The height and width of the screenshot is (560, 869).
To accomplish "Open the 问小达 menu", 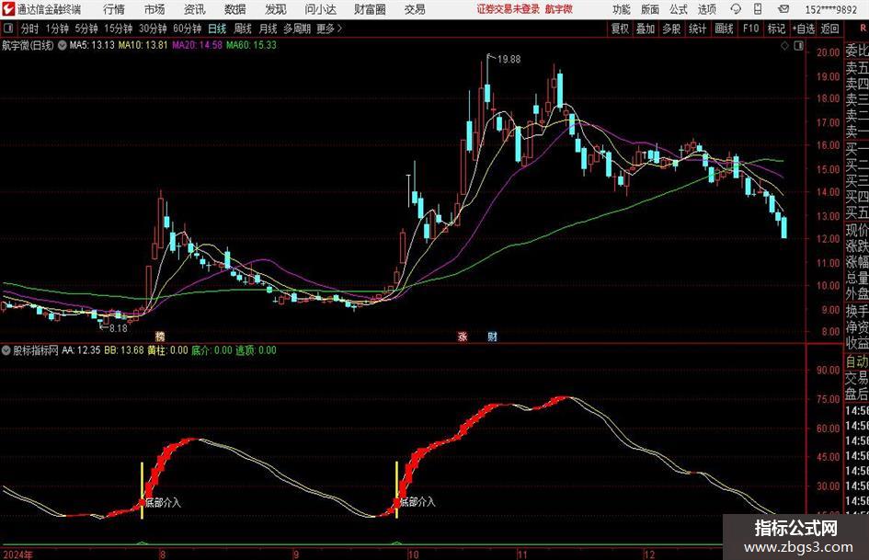I will (x=320, y=9).
